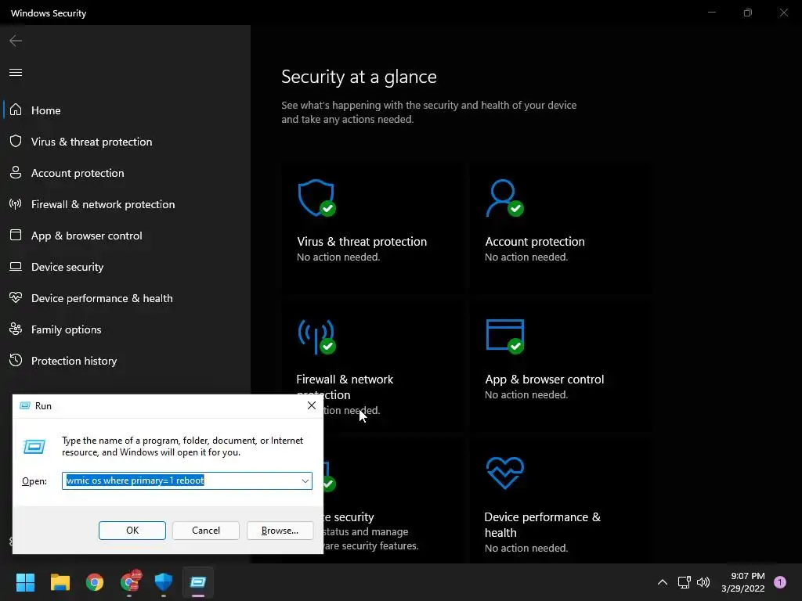Open the Device performance & health heart tile icon
The width and height of the screenshot is (802, 601).
505,473
